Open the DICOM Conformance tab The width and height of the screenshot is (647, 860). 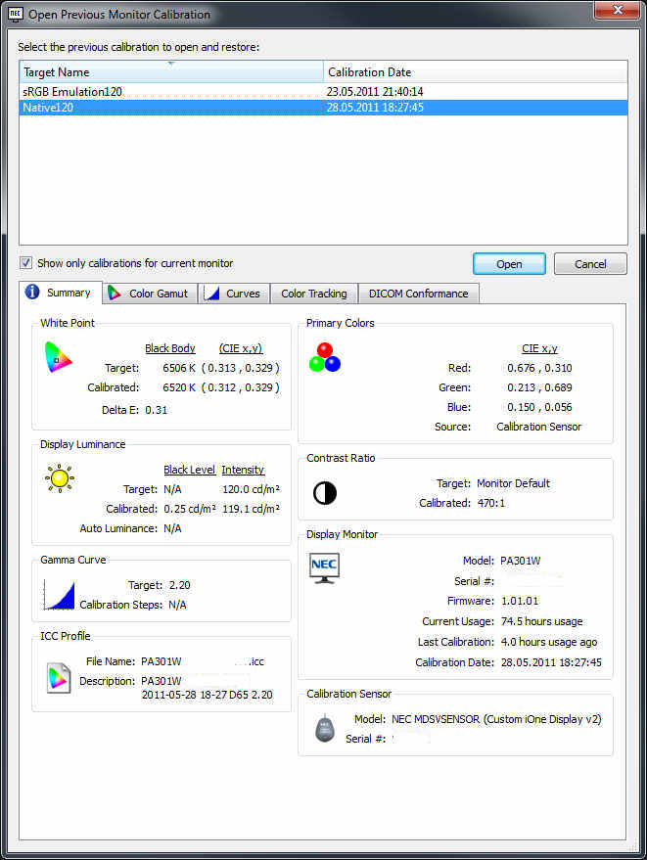click(418, 294)
